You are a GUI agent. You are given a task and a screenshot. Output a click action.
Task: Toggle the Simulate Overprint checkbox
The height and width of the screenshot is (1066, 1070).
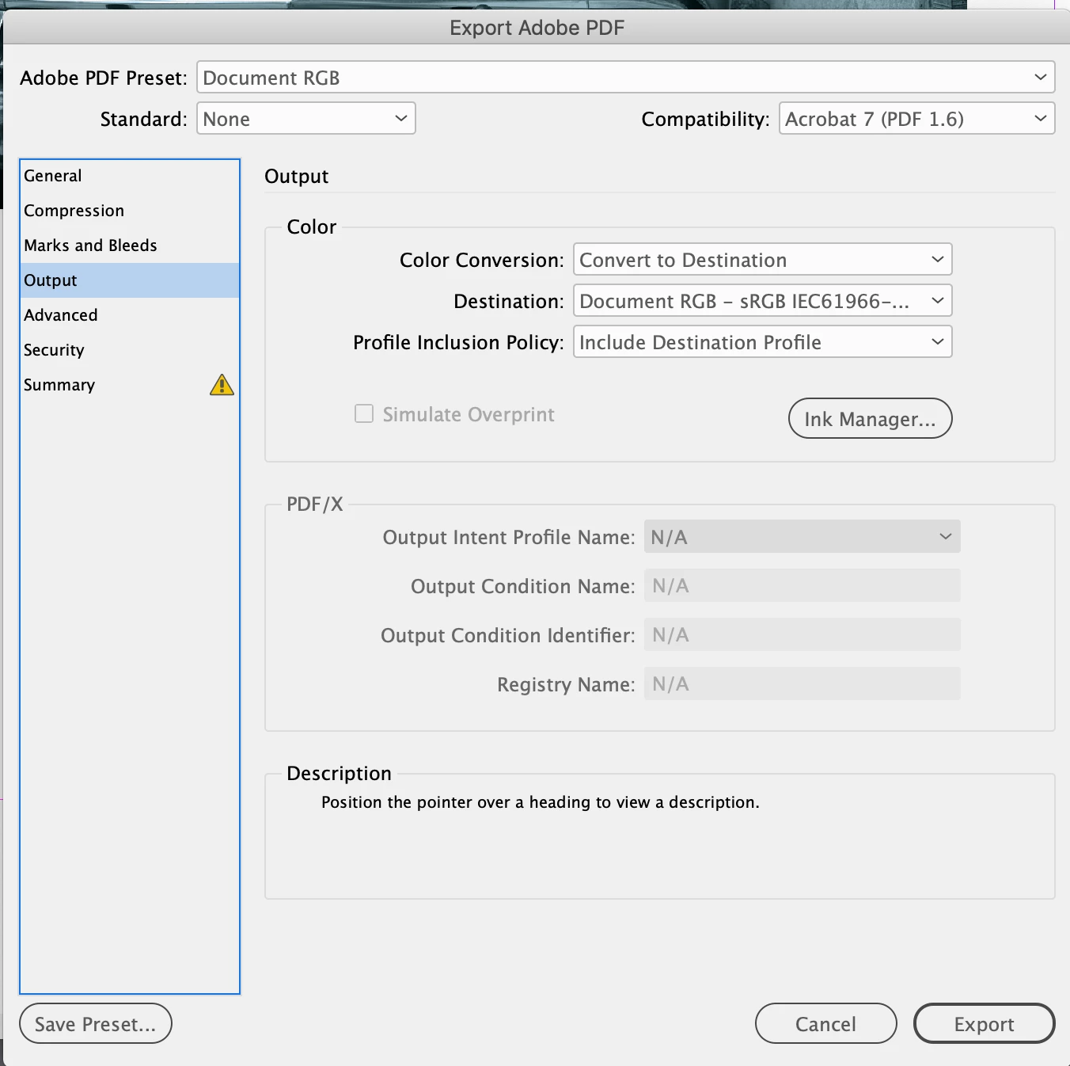[364, 413]
